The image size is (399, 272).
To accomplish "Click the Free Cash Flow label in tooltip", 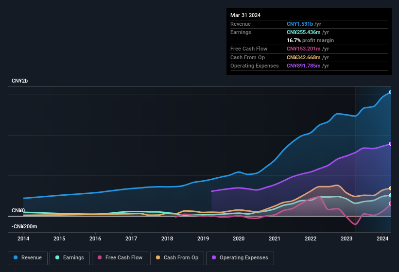I will (x=249, y=49).
